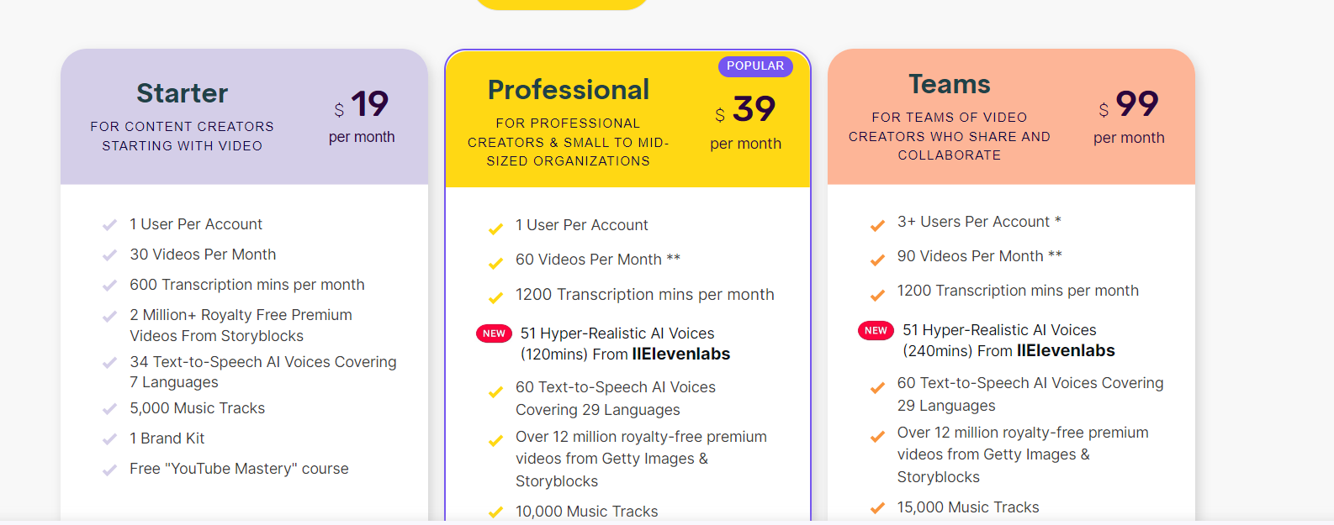This screenshot has height=525, width=1334.
Task: Select the Teams plan heading
Action: (x=950, y=84)
